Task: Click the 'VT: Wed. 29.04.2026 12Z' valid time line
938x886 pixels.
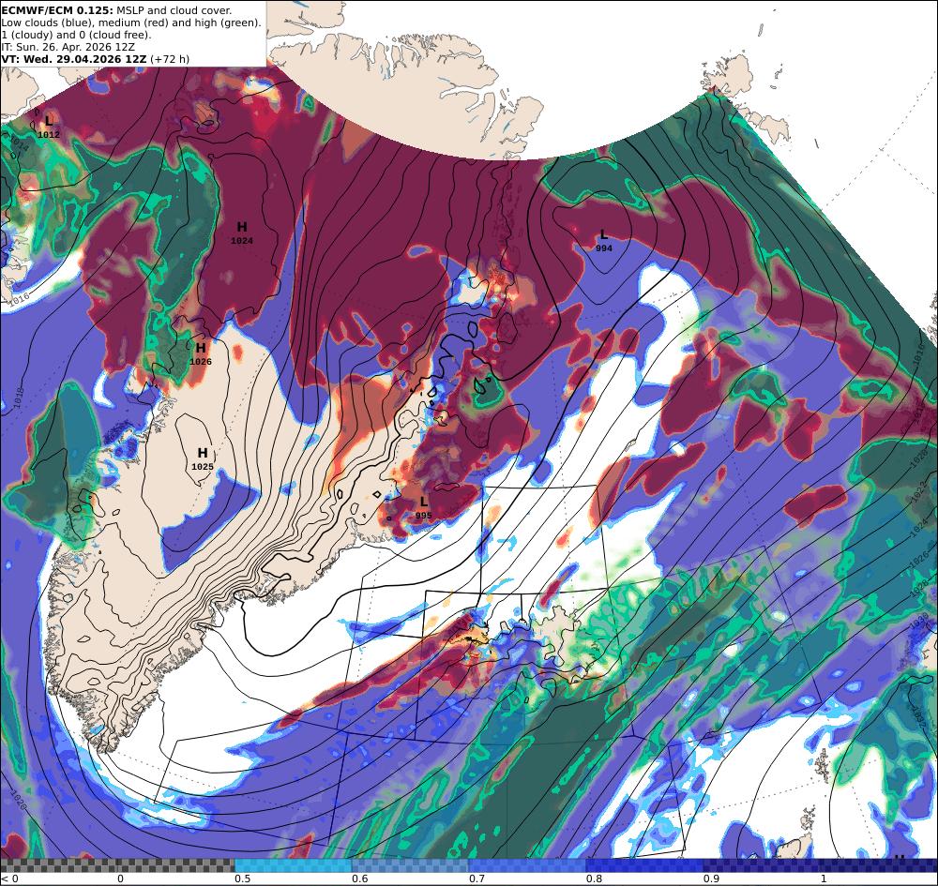Action: pyautogui.click(x=74, y=58)
